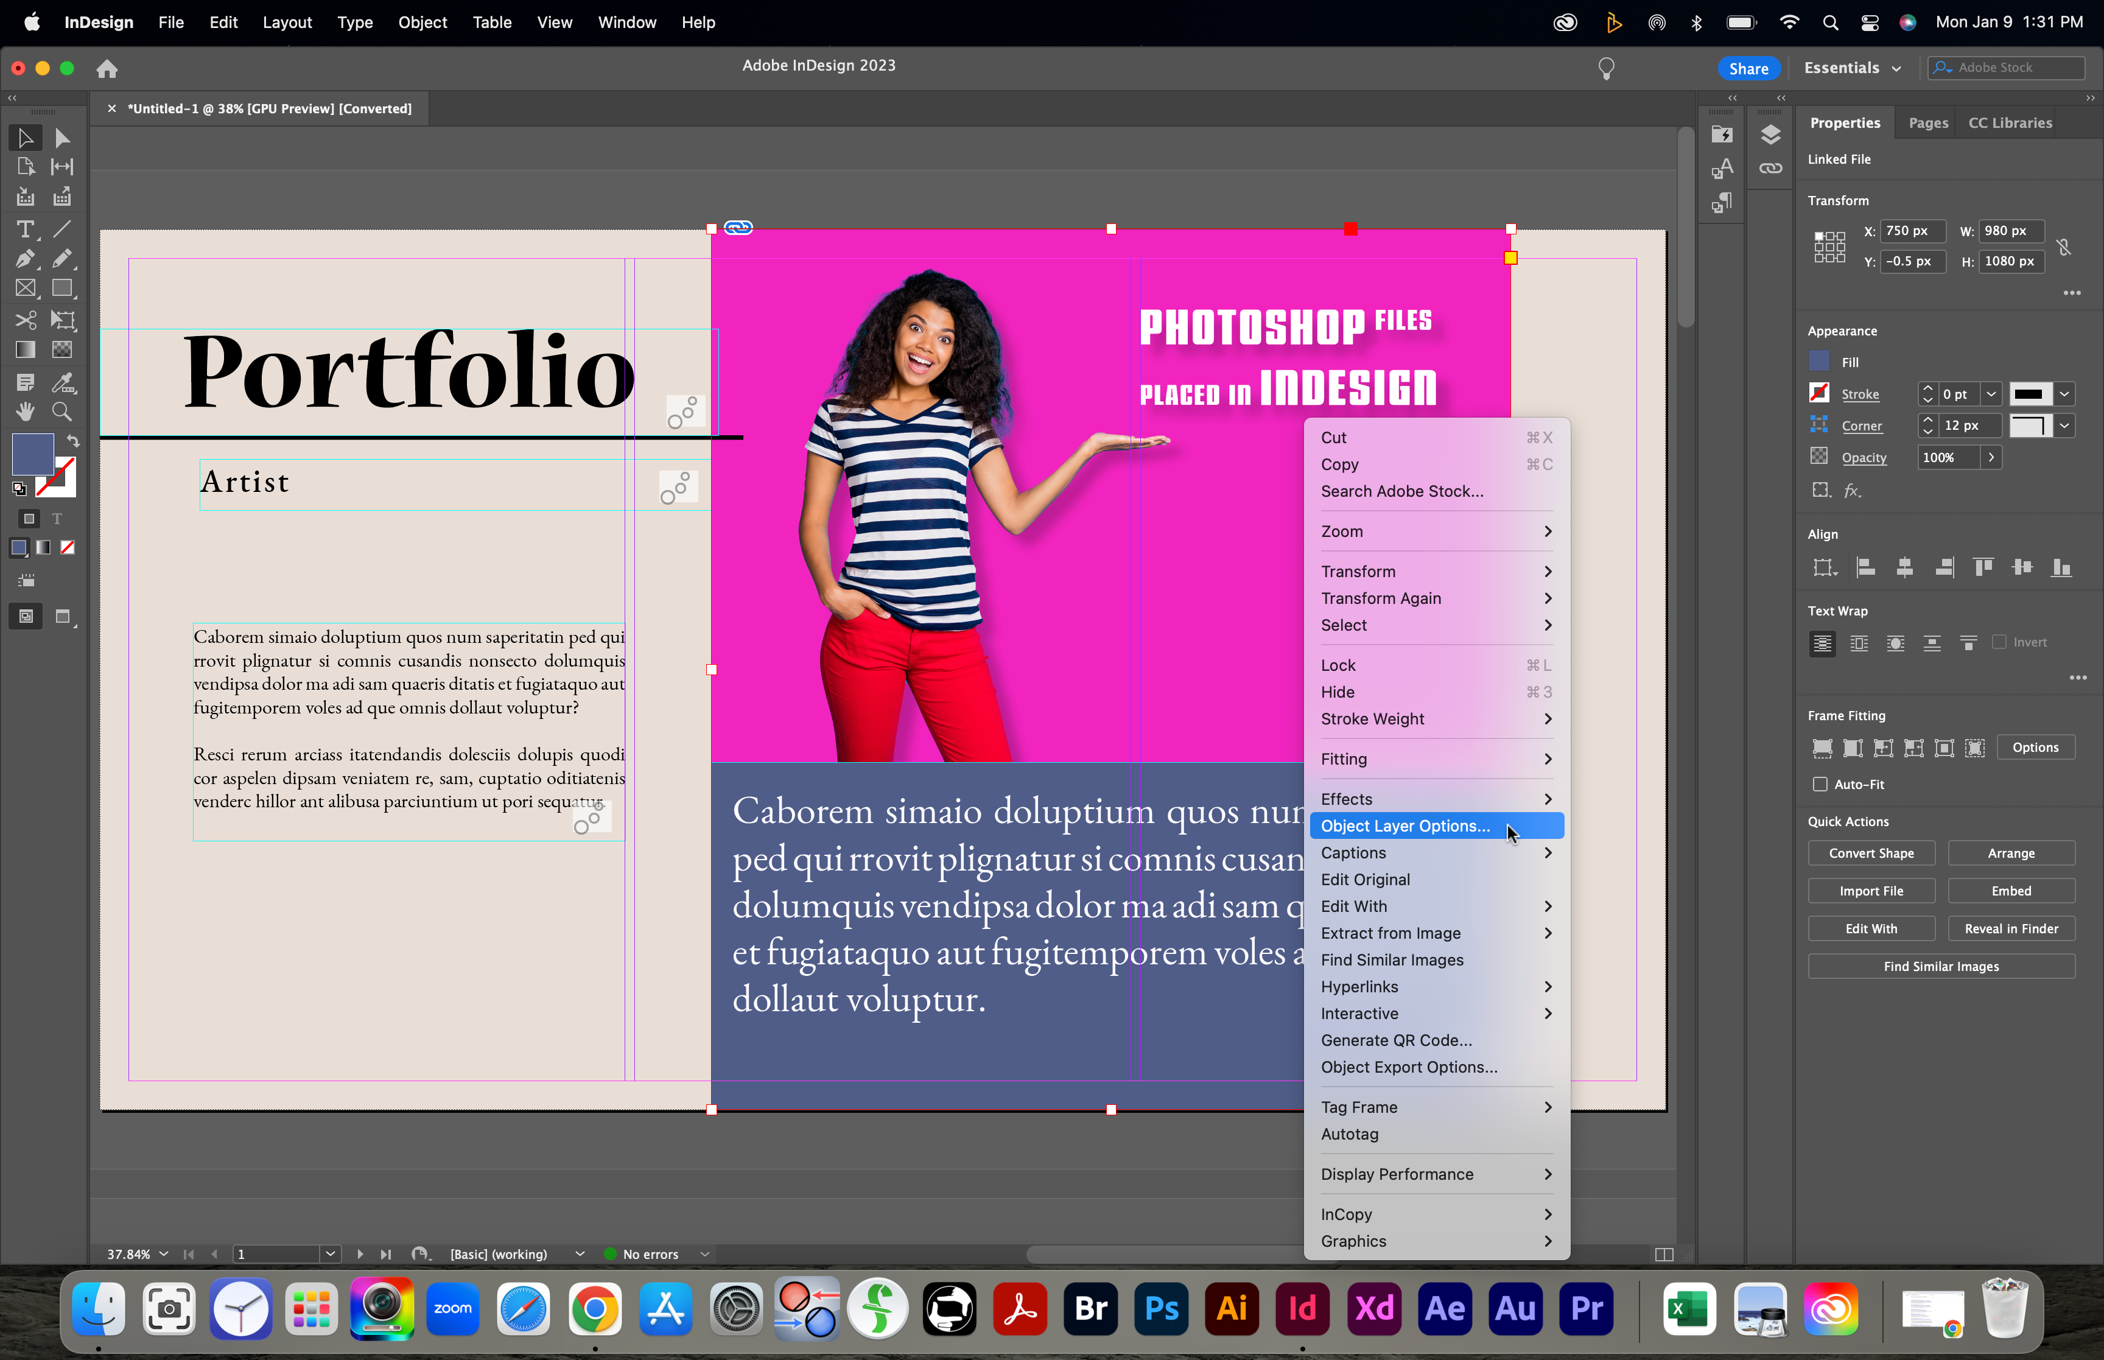The image size is (2104, 1360).
Task: Select the Line tool
Action: 62,230
